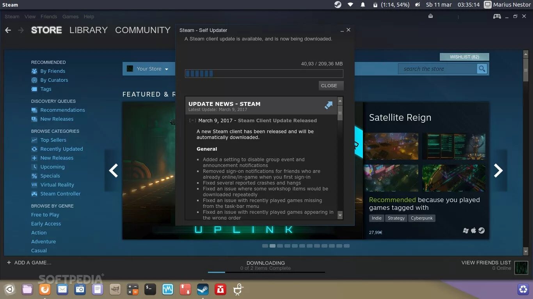Click the Cyberpunk tag on Satellite Reign
Screen dimensions: 533x299
tap(422, 218)
